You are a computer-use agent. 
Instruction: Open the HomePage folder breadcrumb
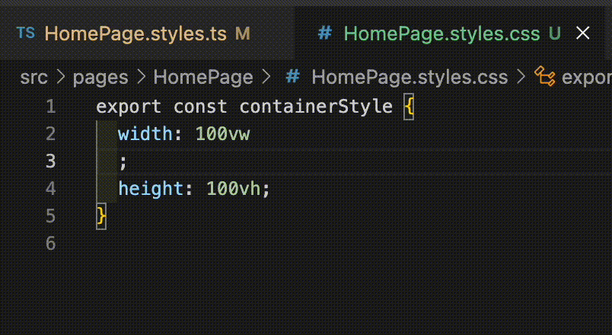tap(203, 78)
